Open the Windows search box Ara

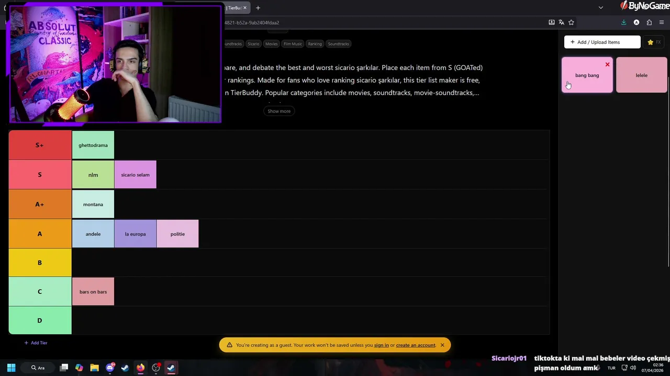coord(38,368)
